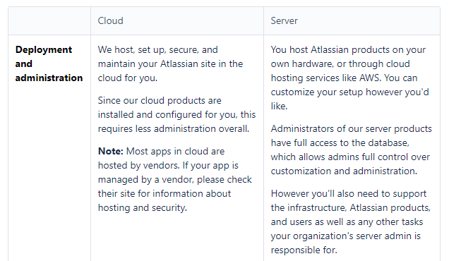Click the 'Deployment and administration' row heading
Viewport: 449px width, 261px height.
click(x=49, y=63)
